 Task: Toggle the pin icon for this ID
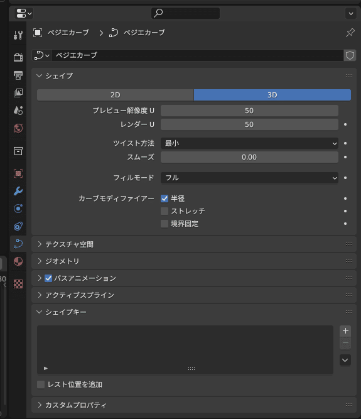(x=350, y=33)
